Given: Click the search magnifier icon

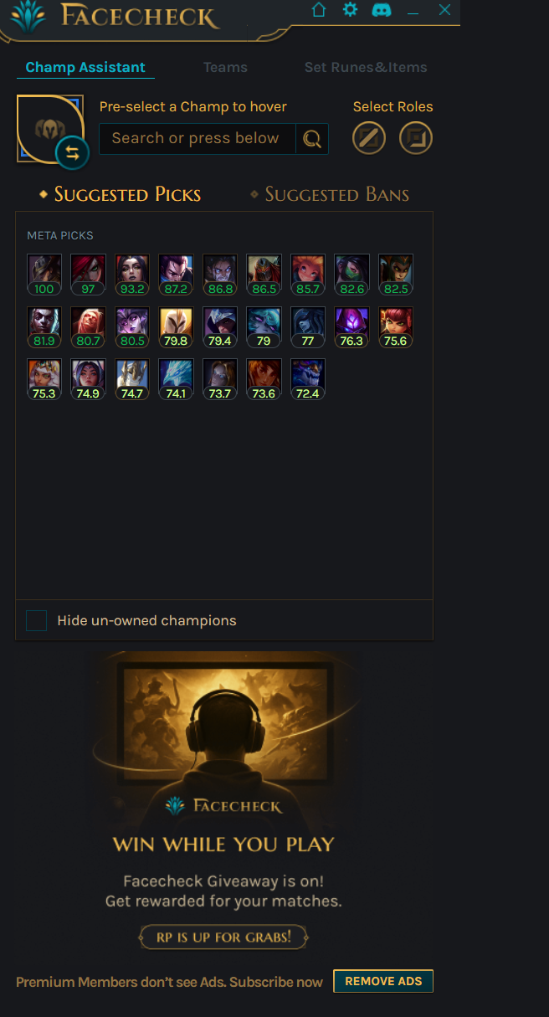Looking at the screenshot, I should [x=312, y=139].
